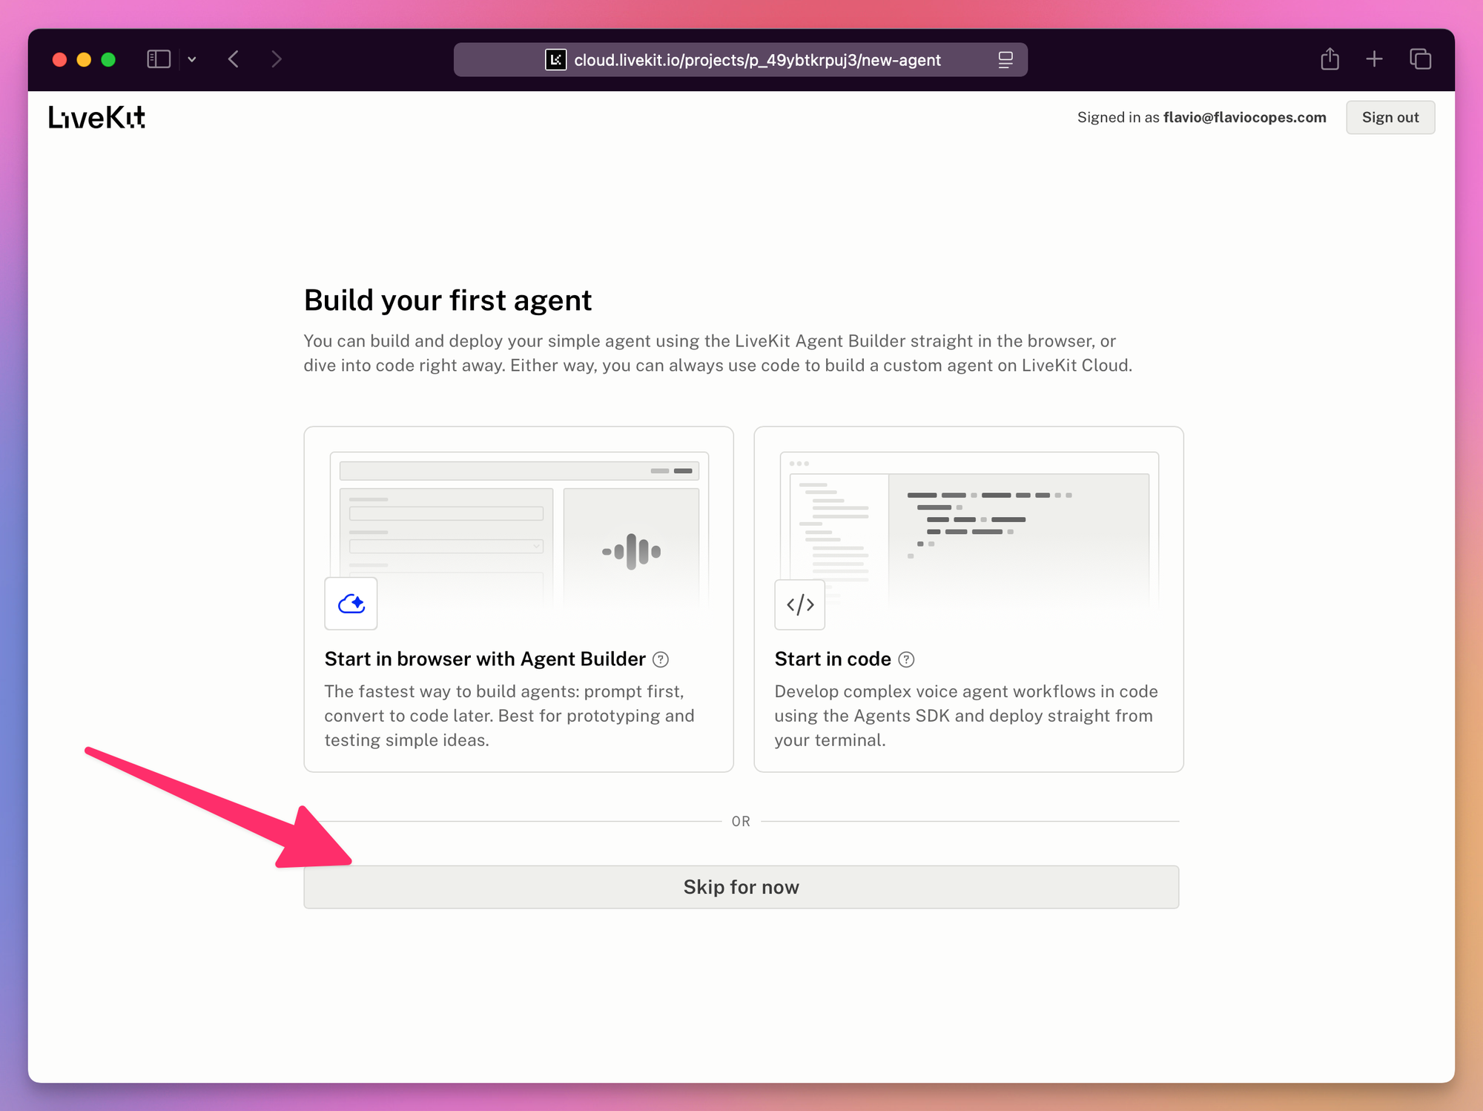Open the code editor preview thumbnail

pyautogui.click(x=969, y=531)
